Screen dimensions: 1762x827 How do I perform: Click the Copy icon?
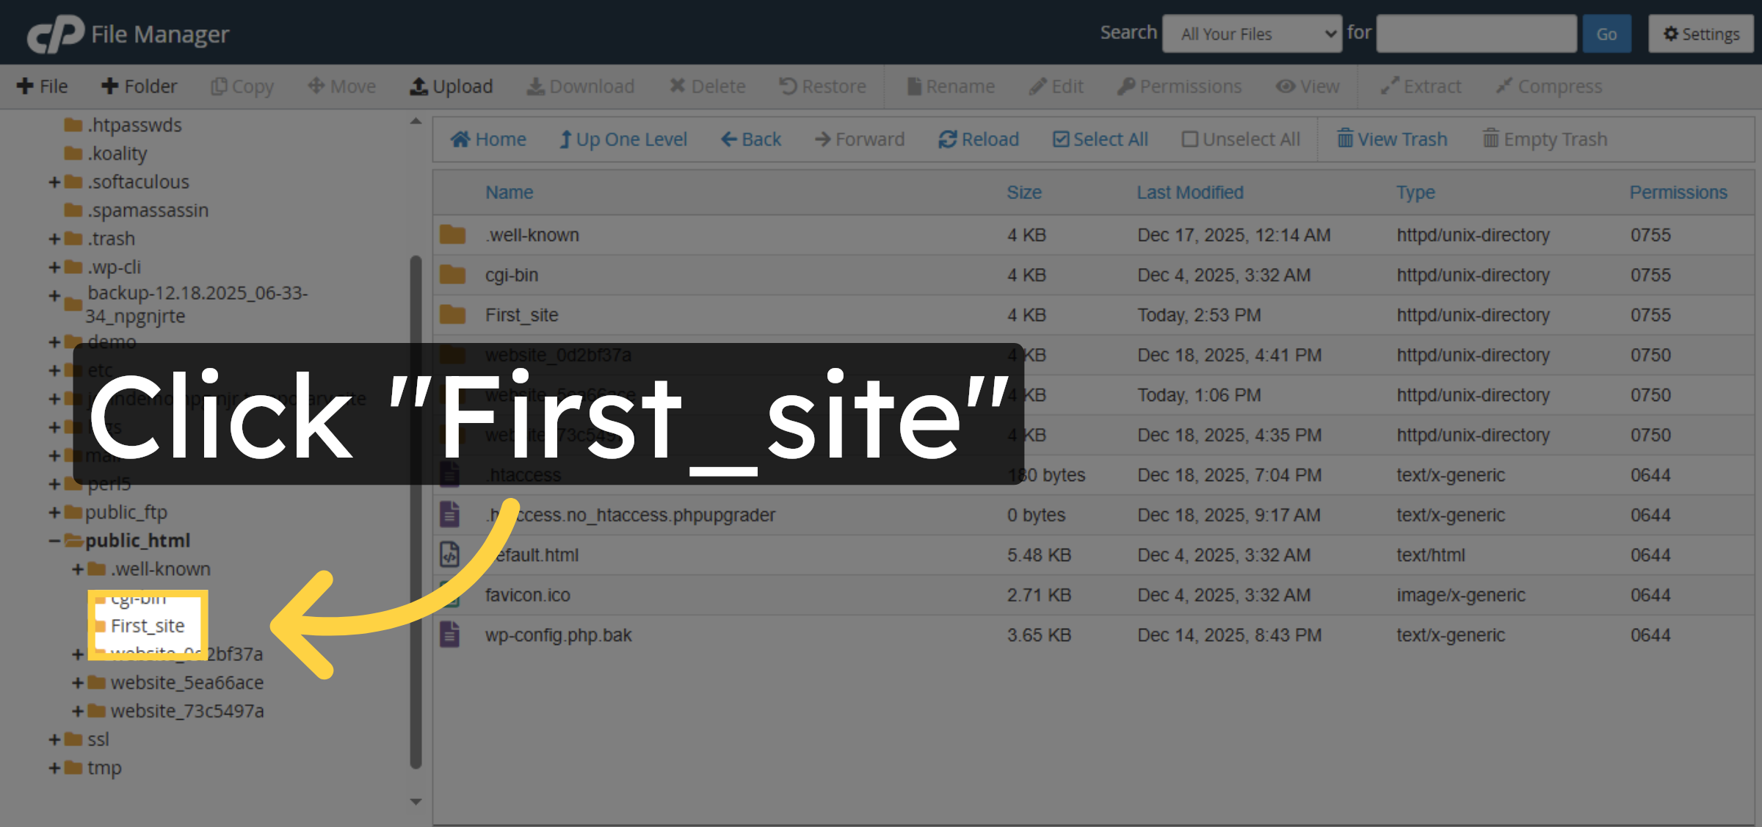[242, 86]
